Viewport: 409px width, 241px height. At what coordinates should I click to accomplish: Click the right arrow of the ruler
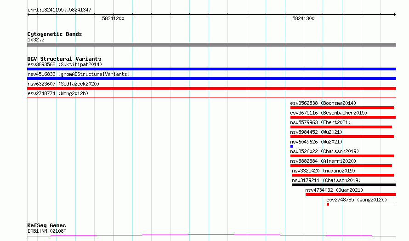point(395,14)
